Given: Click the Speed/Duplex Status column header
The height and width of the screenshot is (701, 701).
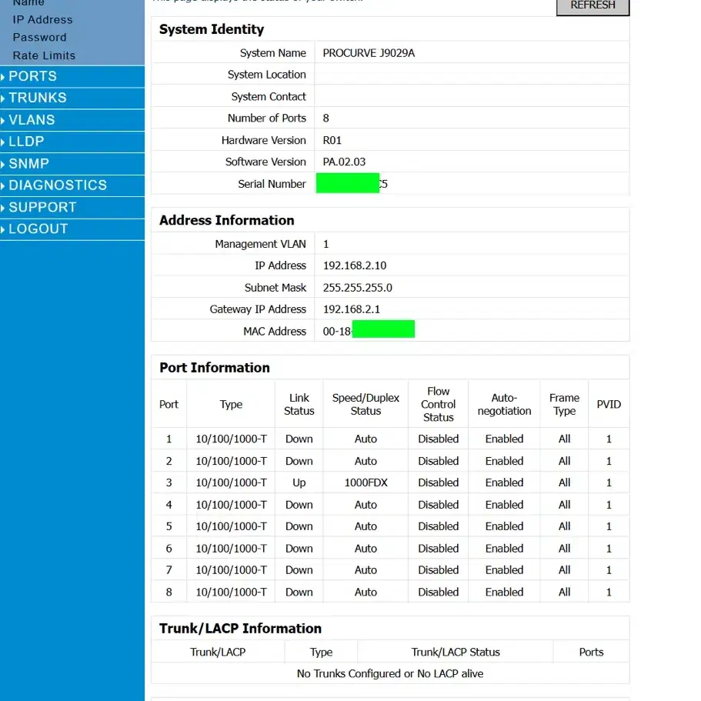Looking at the screenshot, I should 366,404.
